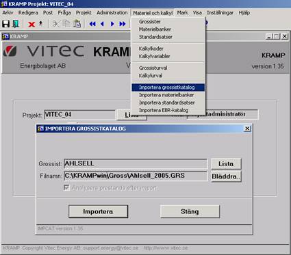Screen dimensions: 291x255
Task: Choose Kalkylkoder from the menu
Action: [168, 49]
